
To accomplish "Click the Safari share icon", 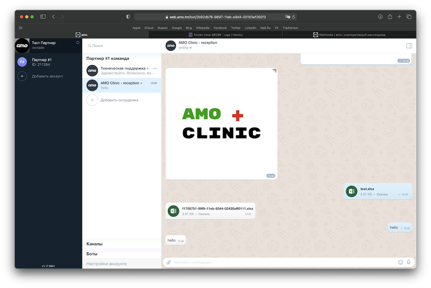I will 390,17.
